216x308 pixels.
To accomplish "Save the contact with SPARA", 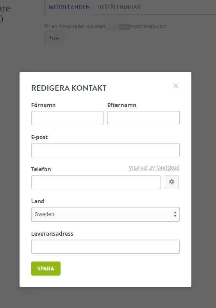I will point(46,268).
